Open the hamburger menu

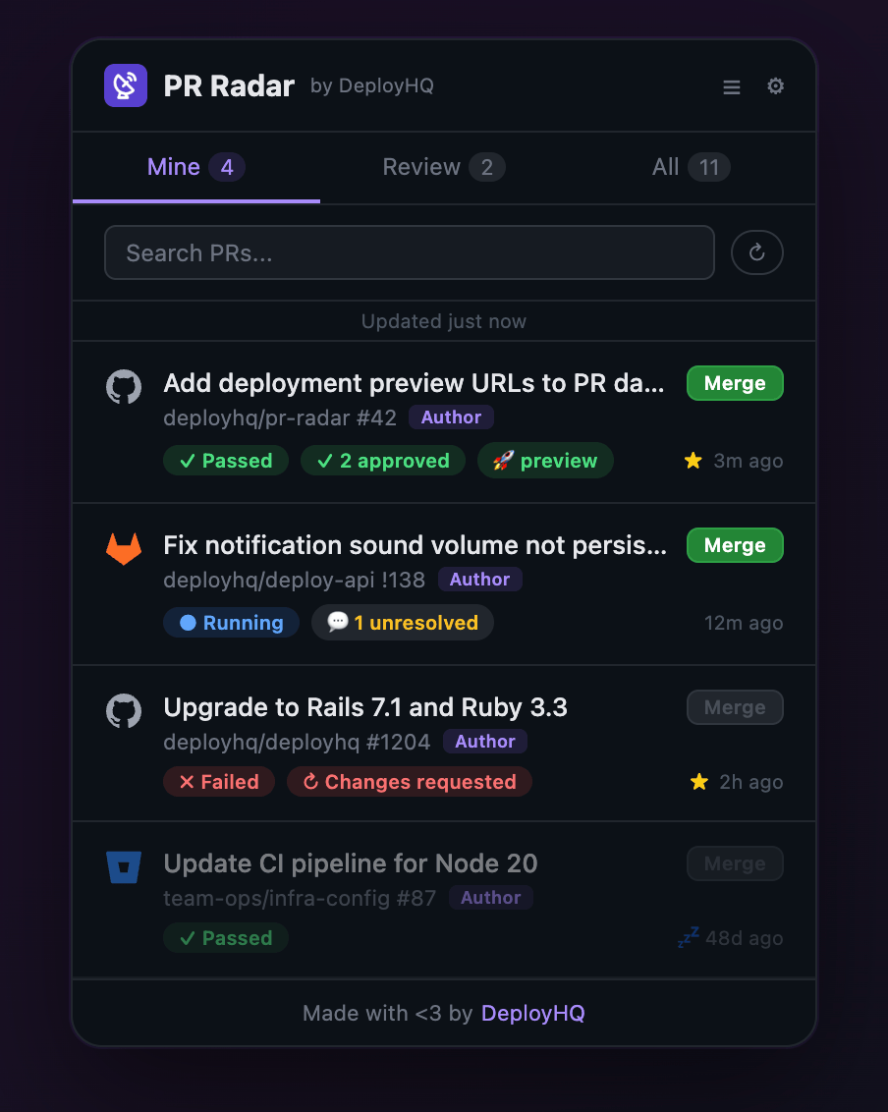tap(731, 86)
